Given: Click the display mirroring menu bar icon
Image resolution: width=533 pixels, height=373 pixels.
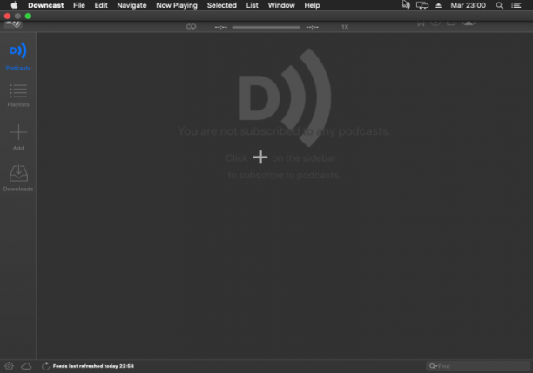Looking at the screenshot, I should coord(422,5).
